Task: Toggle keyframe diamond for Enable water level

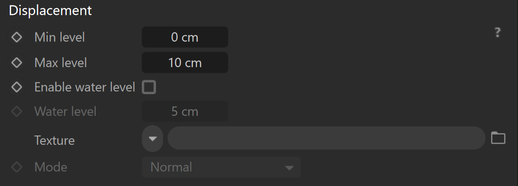Action: pos(17,87)
